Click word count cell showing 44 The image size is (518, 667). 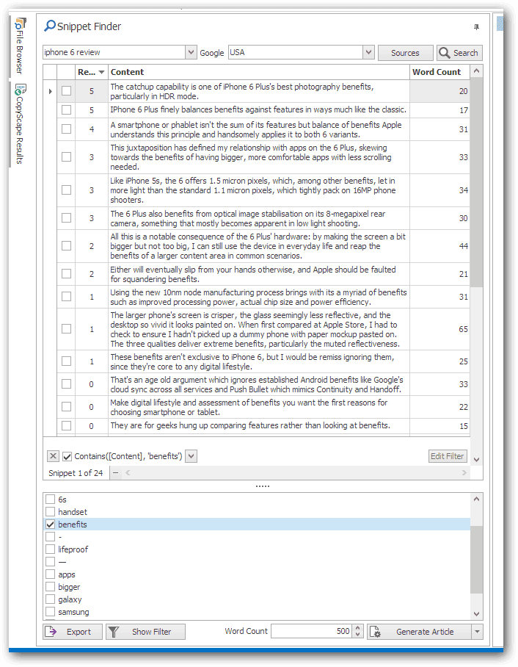coord(439,246)
